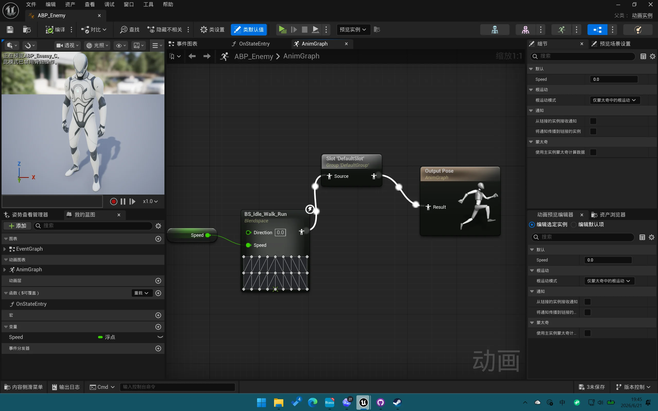Switch to the OnStateEntry tab
658x411 pixels.
coord(251,44)
